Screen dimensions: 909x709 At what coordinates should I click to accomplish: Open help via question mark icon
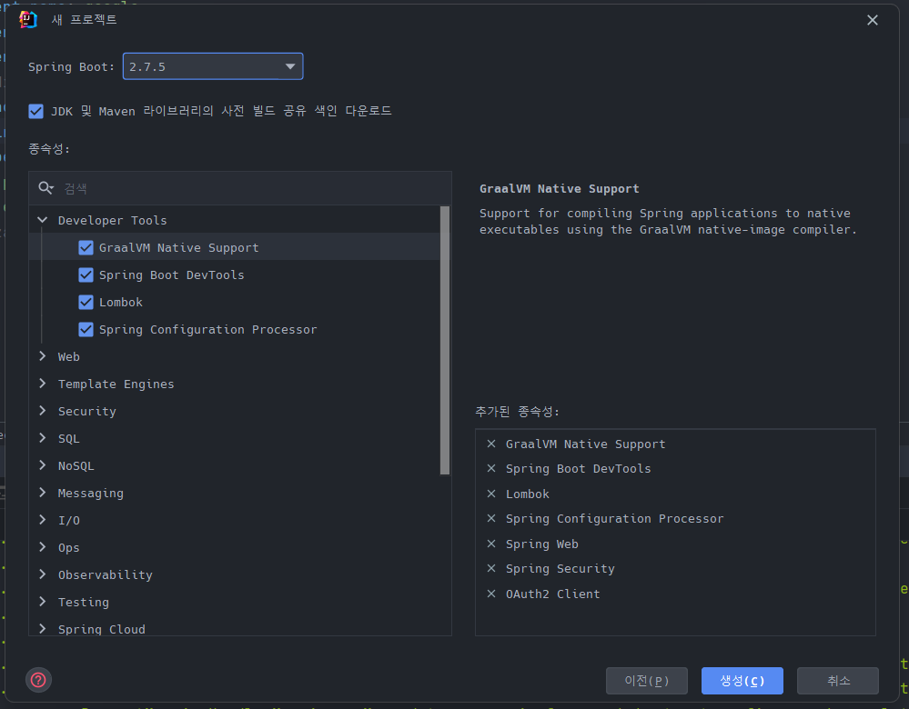[38, 680]
